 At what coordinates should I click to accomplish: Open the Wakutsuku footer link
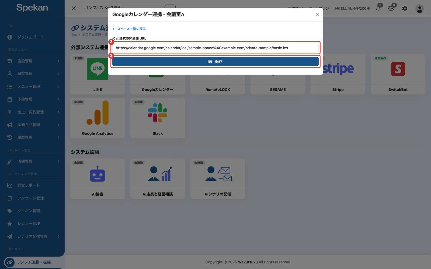[x=248, y=262]
